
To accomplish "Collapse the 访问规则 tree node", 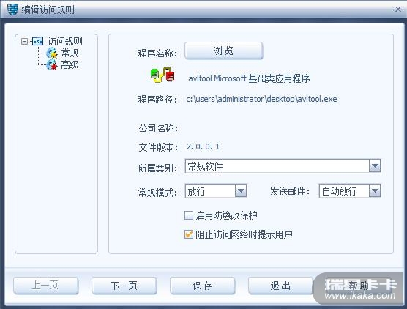I will pyautogui.click(x=24, y=41).
